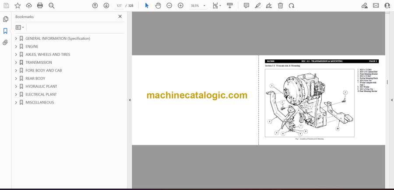Select the Highlight text pen tool
Image resolution: width=394 pixels, height=190 pixels.
point(258,6)
